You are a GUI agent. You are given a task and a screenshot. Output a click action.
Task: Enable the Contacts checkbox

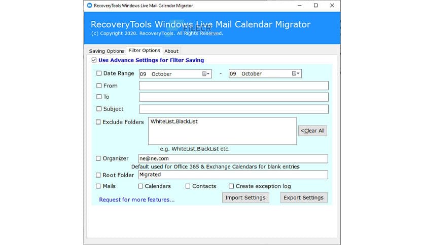[x=188, y=186]
